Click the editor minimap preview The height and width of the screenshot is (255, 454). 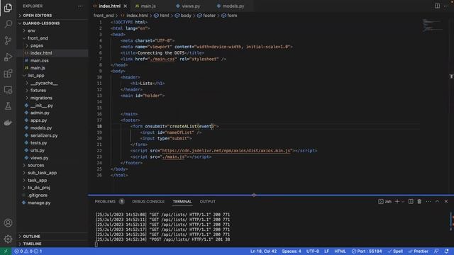pos(433,25)
